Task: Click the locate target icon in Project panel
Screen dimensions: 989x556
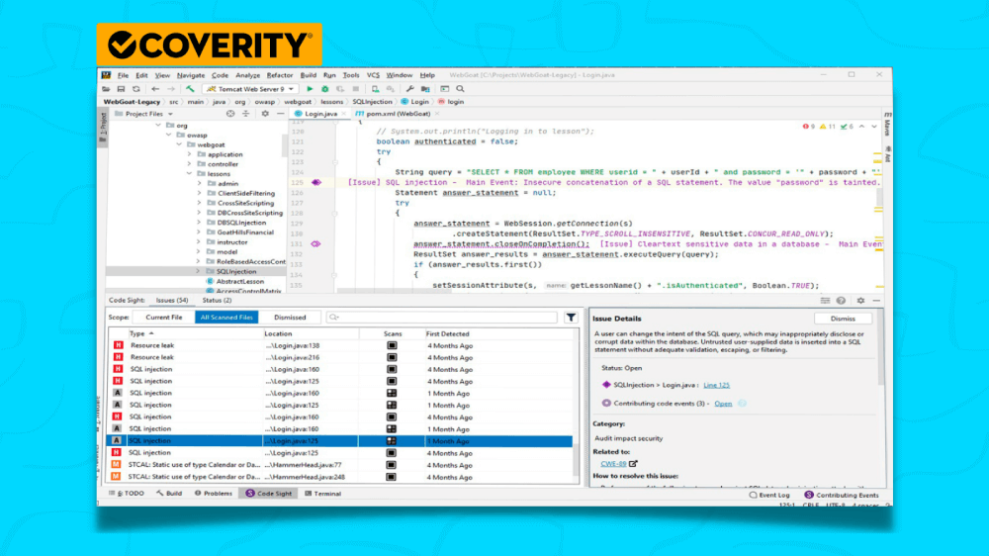Action: click(230, 114)
